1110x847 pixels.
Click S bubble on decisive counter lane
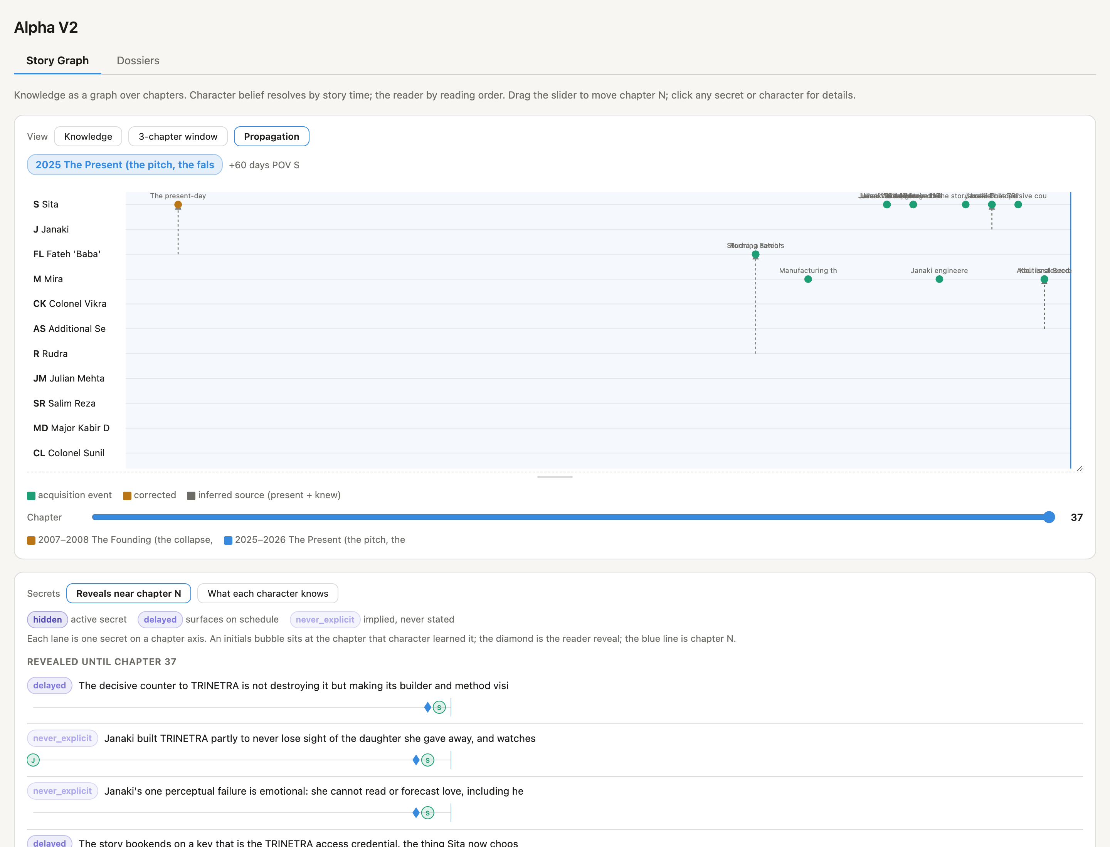click(439, 707)
